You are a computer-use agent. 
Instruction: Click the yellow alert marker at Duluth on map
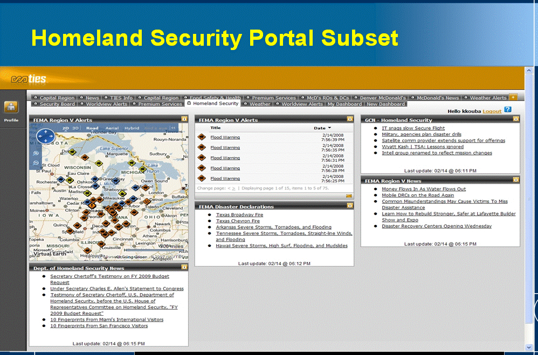point(72,152)
